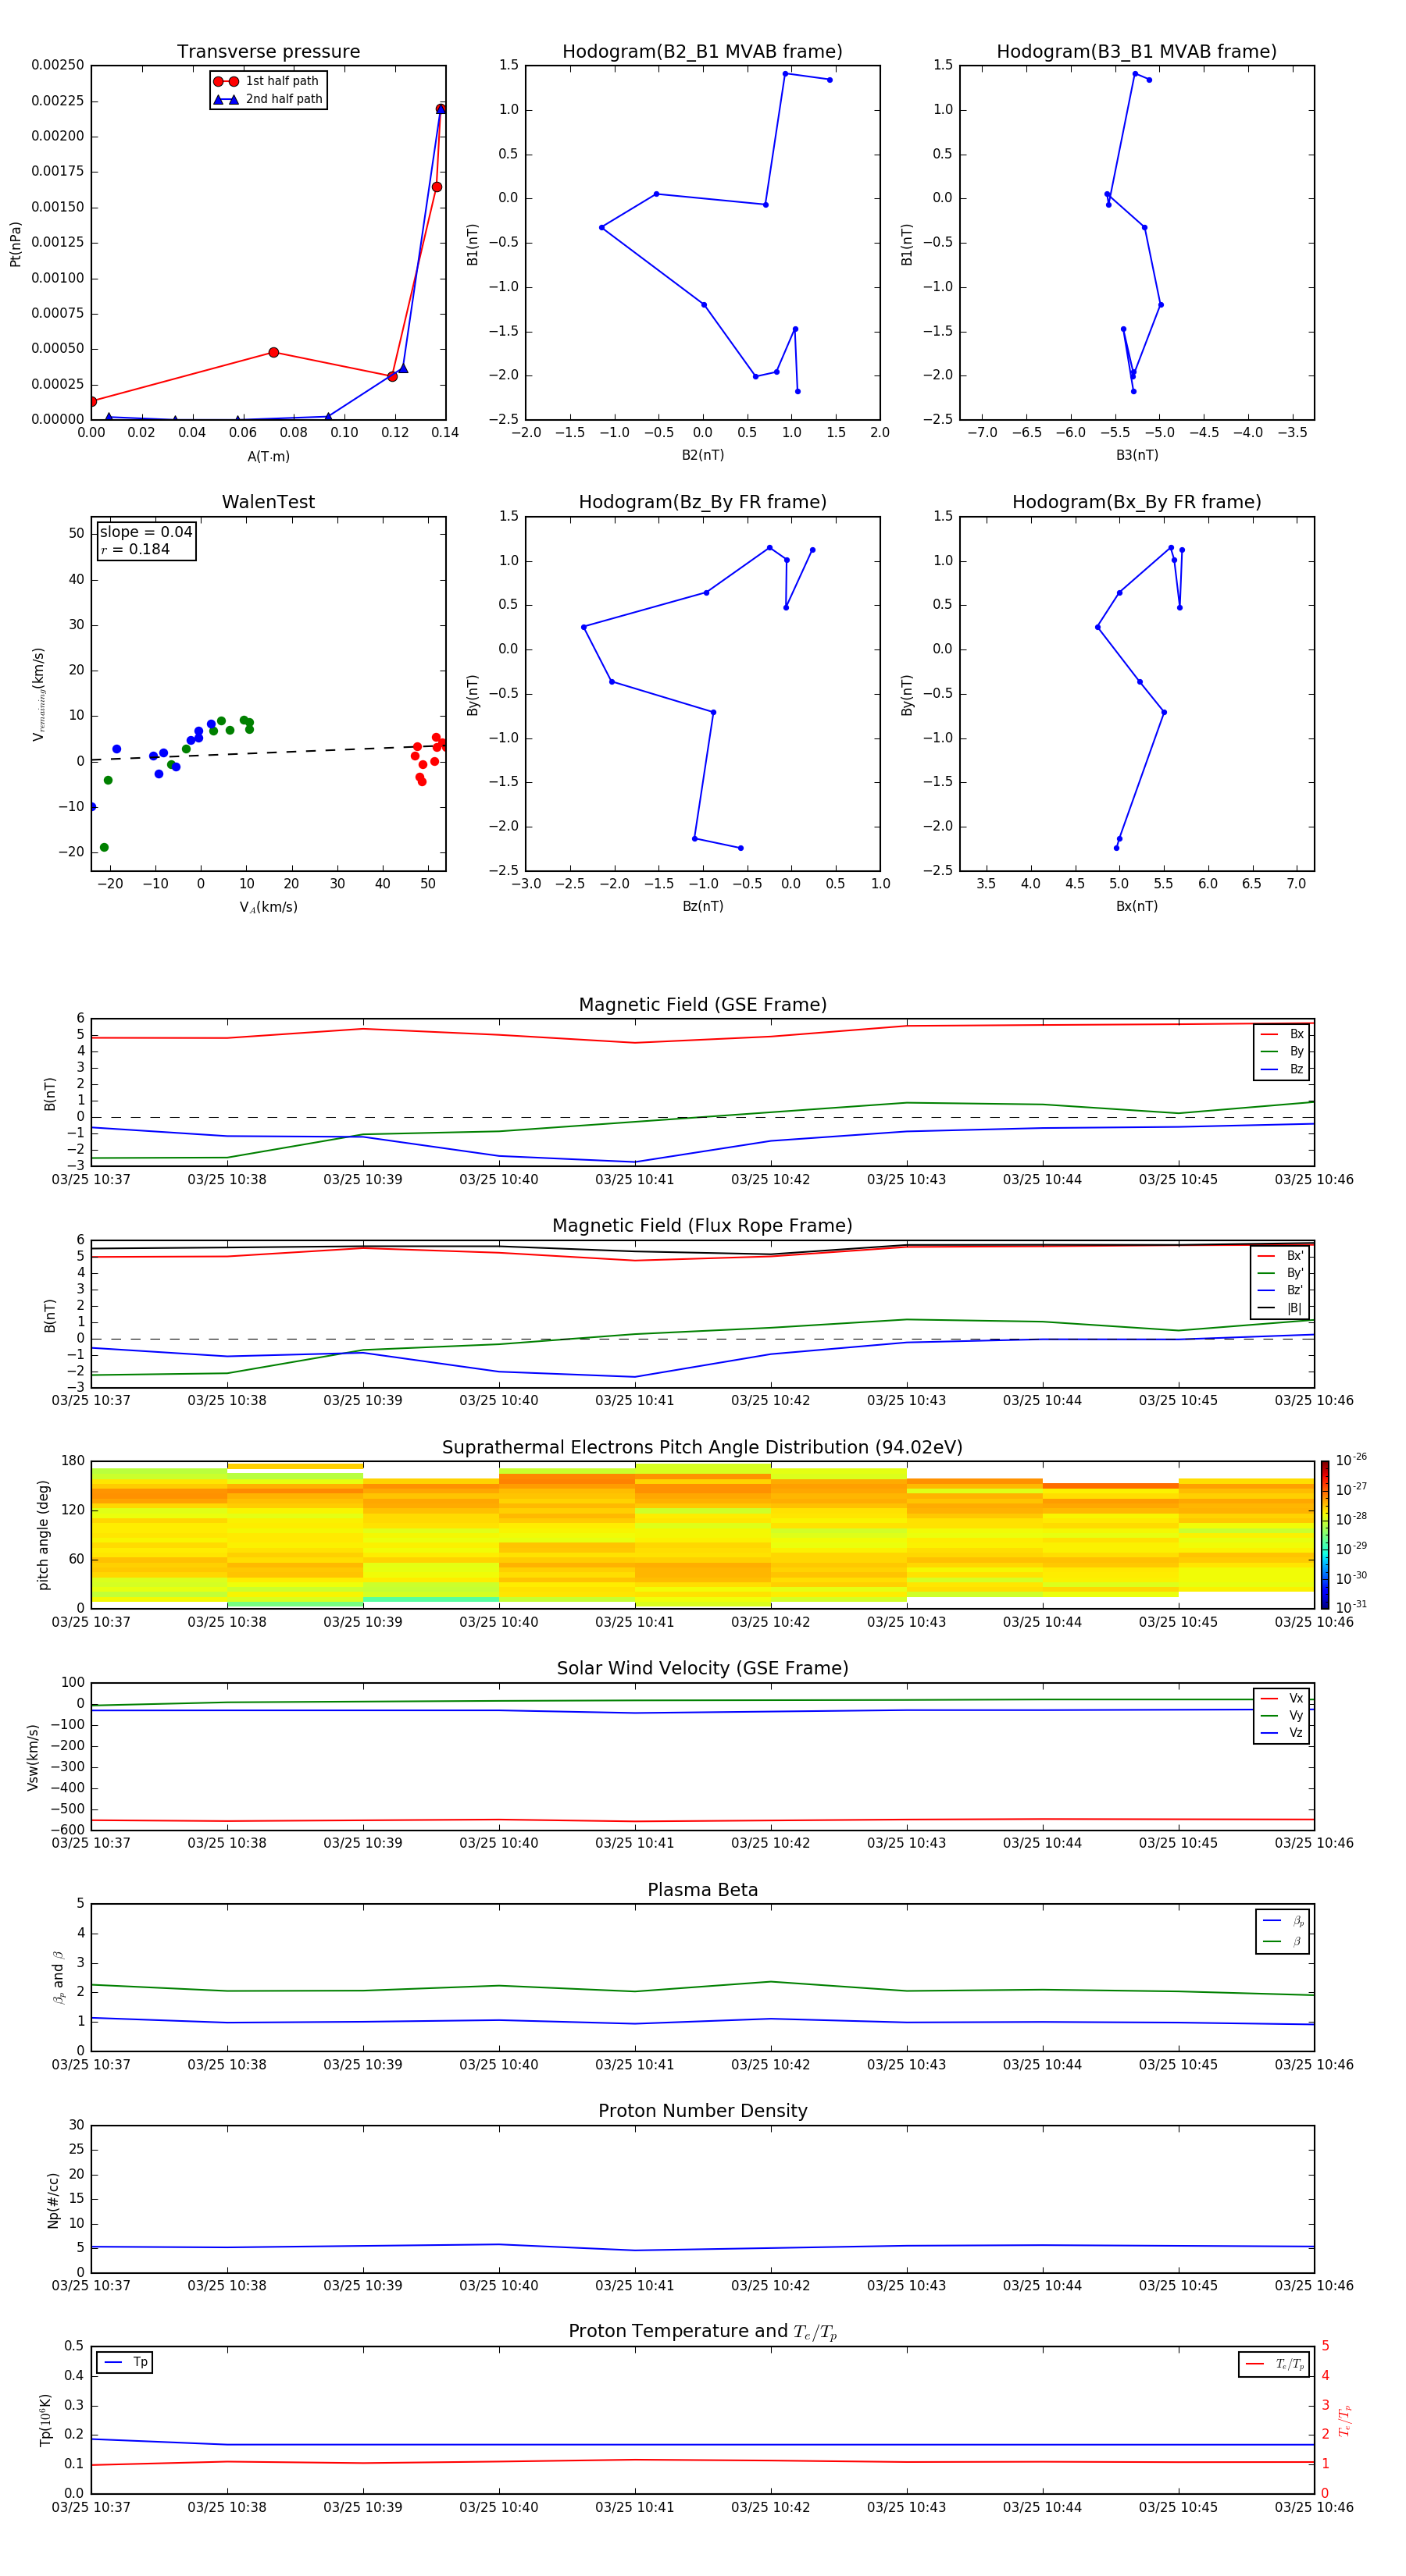Click the 'slope = 0.04' annotation
Viewport: 1406px width, 2576px height.
(x=146, y=532)
